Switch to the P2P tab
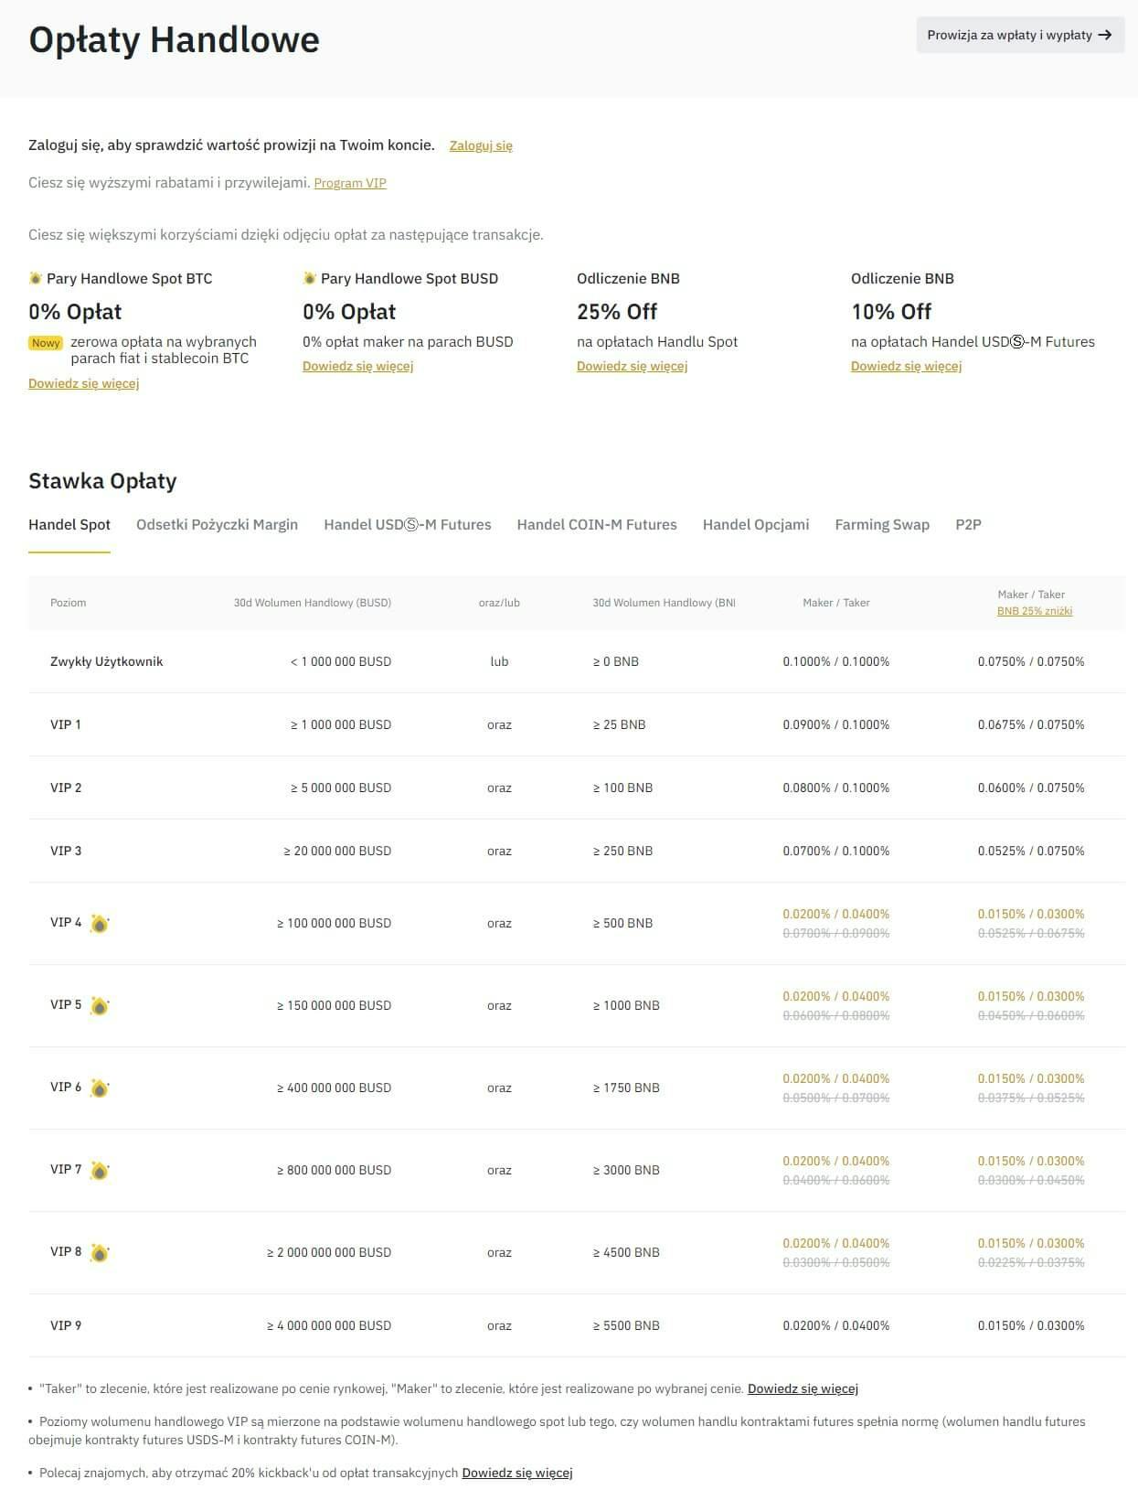 [968, 525]
